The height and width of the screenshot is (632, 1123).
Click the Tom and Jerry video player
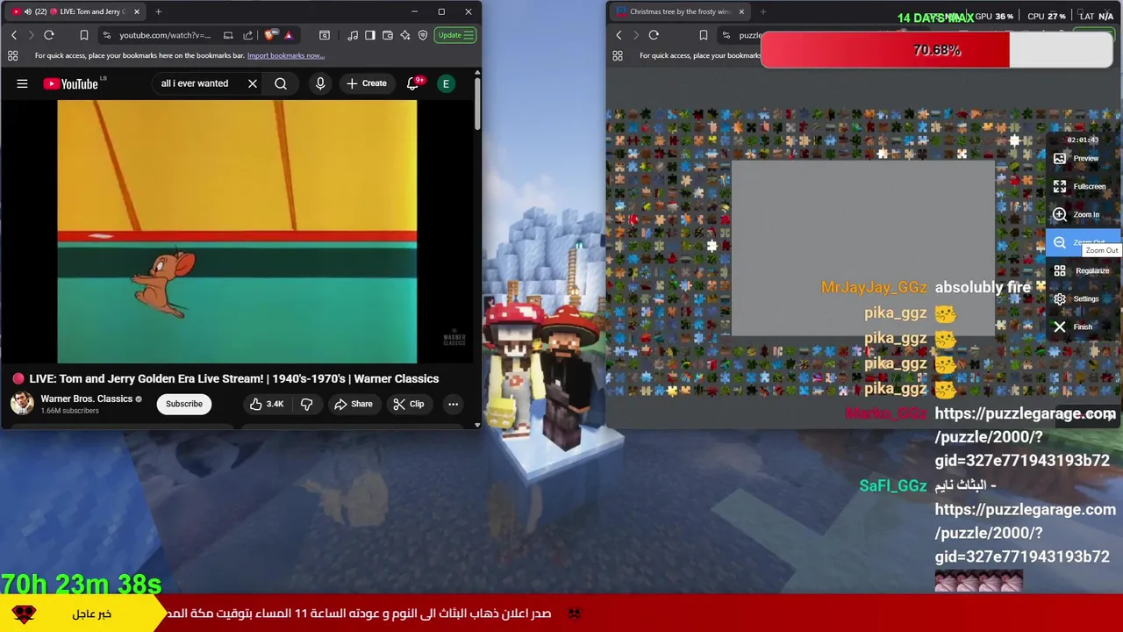[237, 231]
